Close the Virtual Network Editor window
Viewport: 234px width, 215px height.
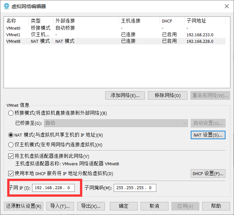coord(227,6)
